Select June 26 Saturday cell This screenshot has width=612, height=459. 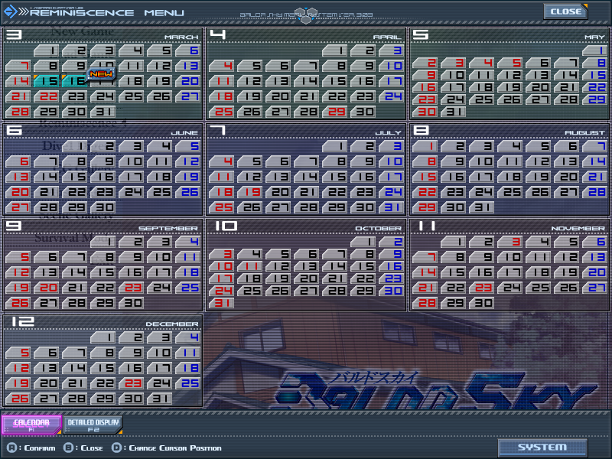click(188, 192)
